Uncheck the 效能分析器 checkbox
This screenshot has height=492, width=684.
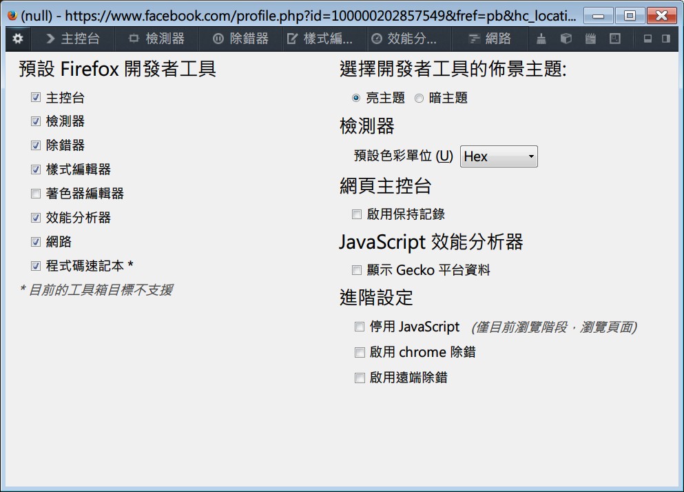click(x=36, y=218)
